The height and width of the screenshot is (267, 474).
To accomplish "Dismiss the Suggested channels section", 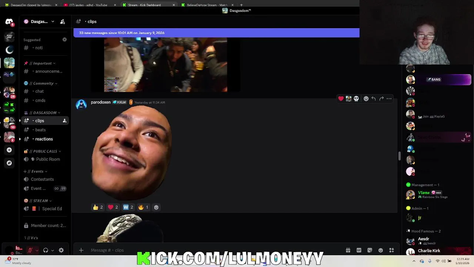I will 64,39.
